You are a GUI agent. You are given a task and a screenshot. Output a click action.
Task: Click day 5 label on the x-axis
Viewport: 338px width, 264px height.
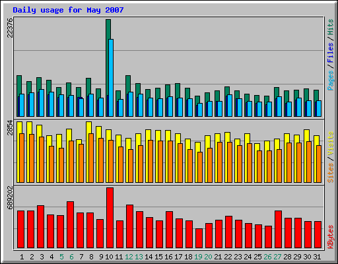pyautogui.click(x=61, y=257)
